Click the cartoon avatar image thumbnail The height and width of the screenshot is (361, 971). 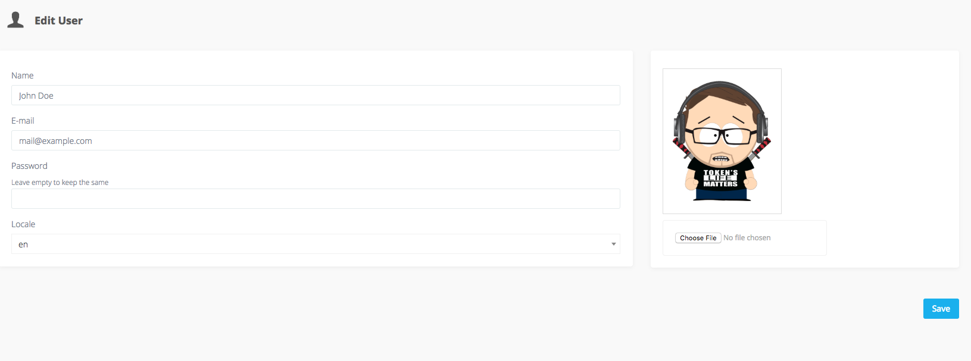pyautogui.click(x=722, y=141)
